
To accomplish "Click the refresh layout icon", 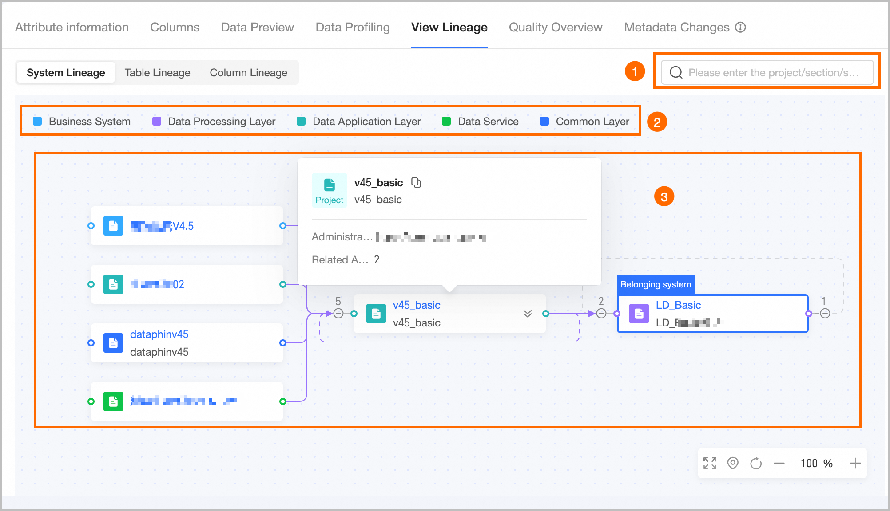I will point(756,463).
